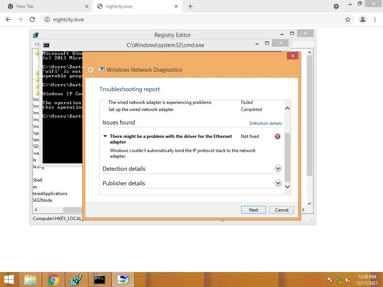Close the cmd.exe window
Image resolution: width=383 pixels, height=287 pixels.
[281, 43]
